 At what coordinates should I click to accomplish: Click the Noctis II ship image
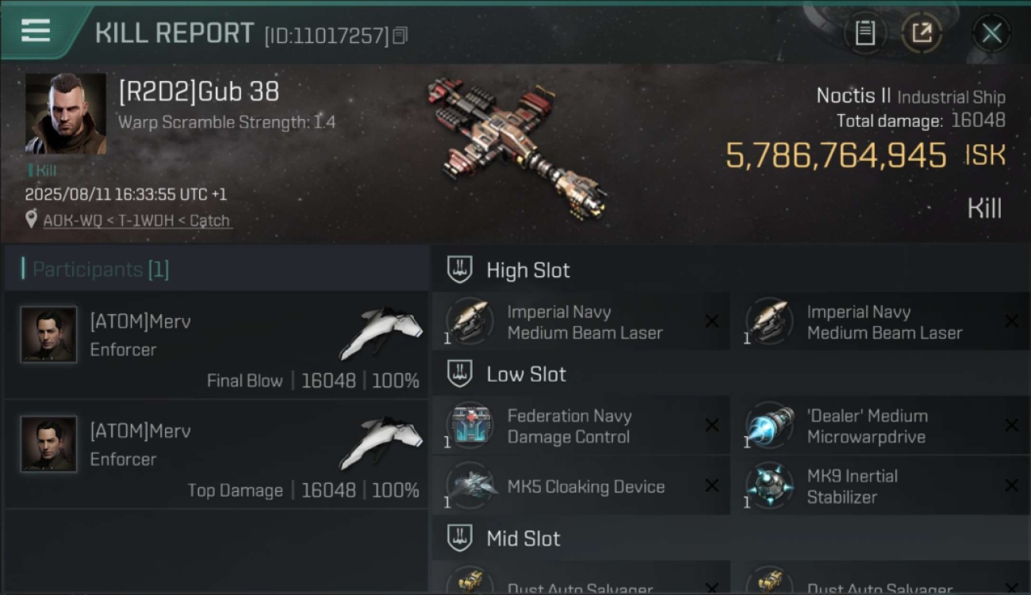515,147
